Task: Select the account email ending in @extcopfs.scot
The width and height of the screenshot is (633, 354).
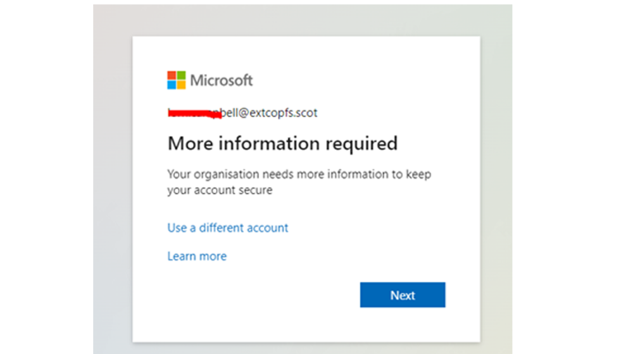Action: click(x=242, y=113)
